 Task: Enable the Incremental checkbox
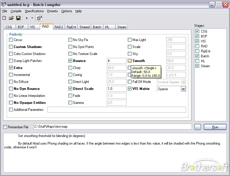pos(11,75)
